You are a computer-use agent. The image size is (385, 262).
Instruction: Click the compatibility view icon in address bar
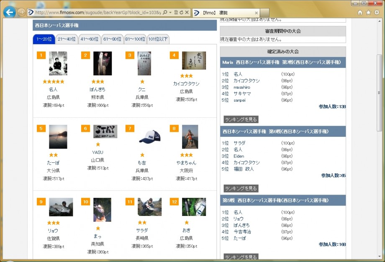coord(176,12)
